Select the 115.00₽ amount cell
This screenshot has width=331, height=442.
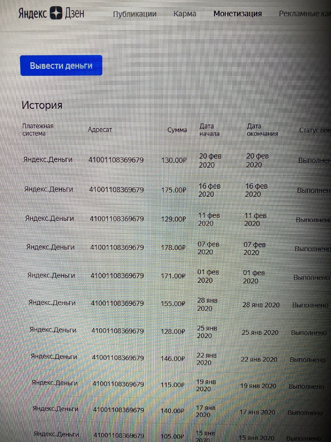172,385
